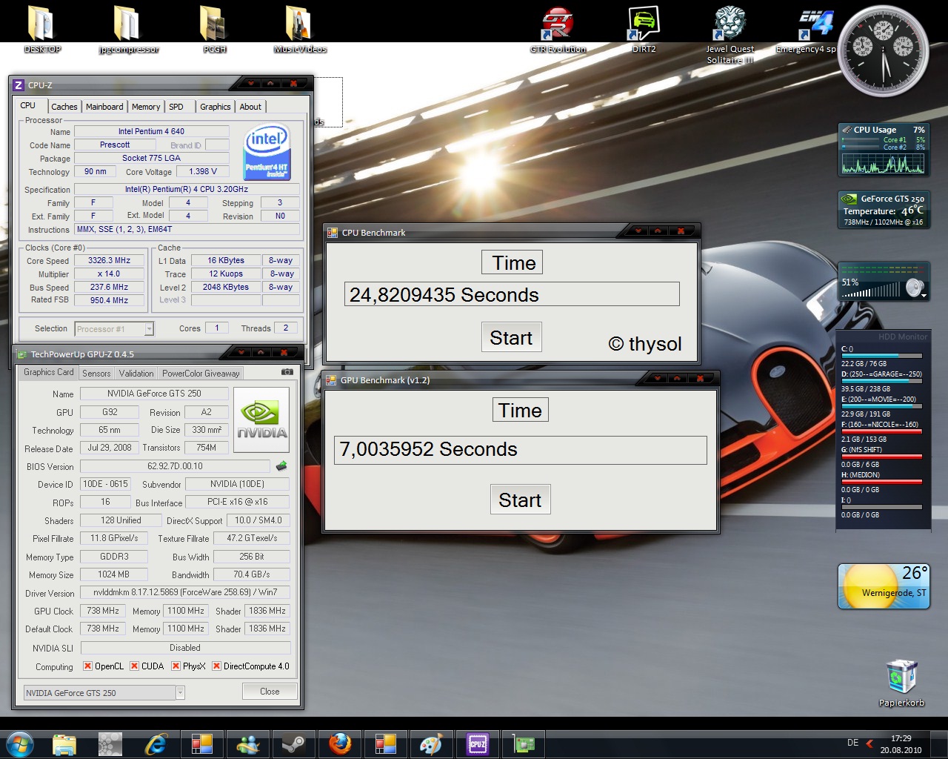
Task: Click the CPU Benchmark result field
Action: click(512, 294)
